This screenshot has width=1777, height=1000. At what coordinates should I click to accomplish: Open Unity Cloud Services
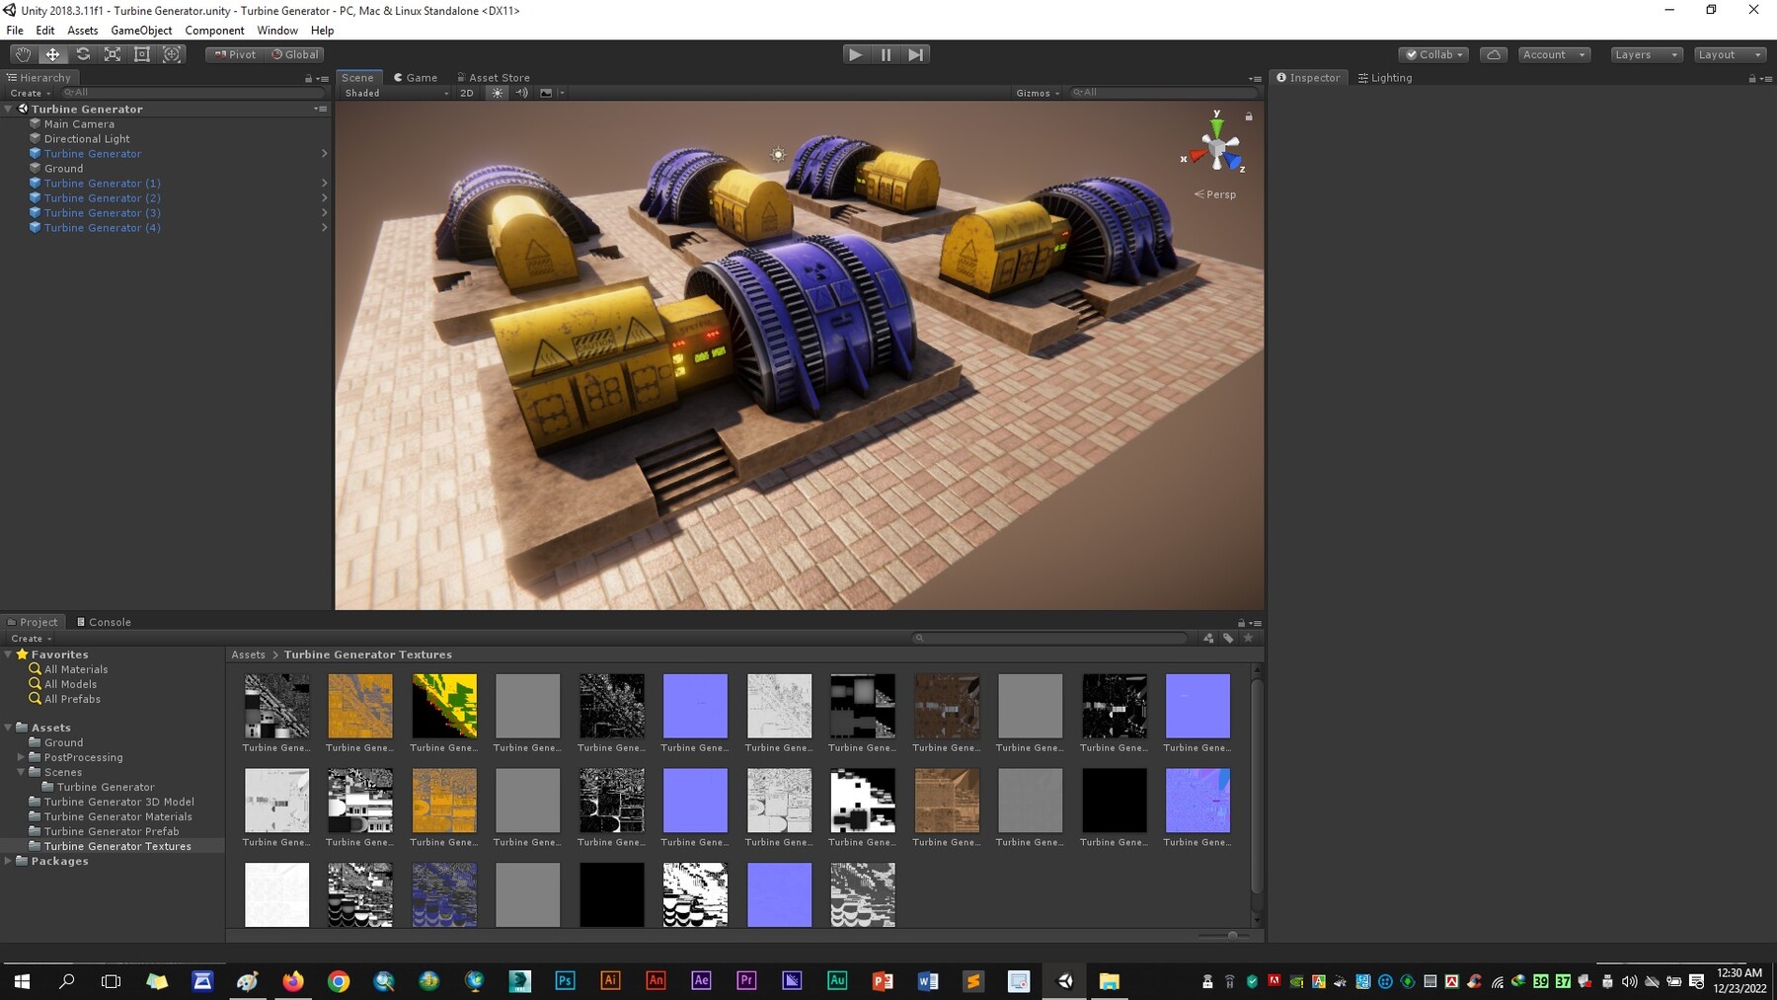coord(1493,54)
